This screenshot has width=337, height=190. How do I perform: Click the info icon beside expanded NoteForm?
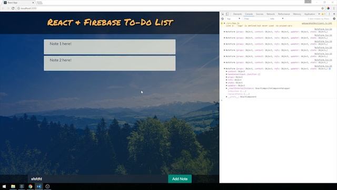[x=330, y=69]
